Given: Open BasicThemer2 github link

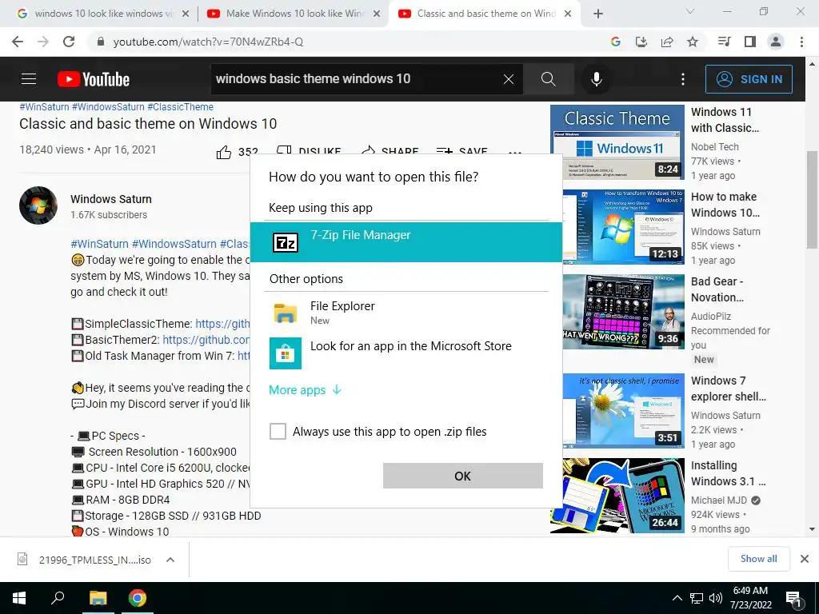Looking at the screenshot, I should 206,340.
